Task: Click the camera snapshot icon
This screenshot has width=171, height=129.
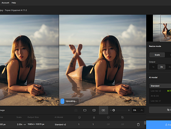Action: tap(76, 110)
